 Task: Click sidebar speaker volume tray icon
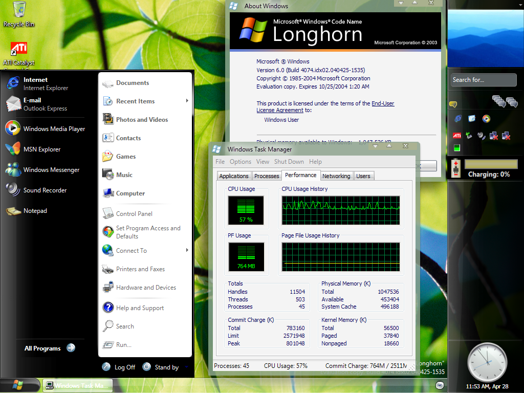tap(481, 135)
